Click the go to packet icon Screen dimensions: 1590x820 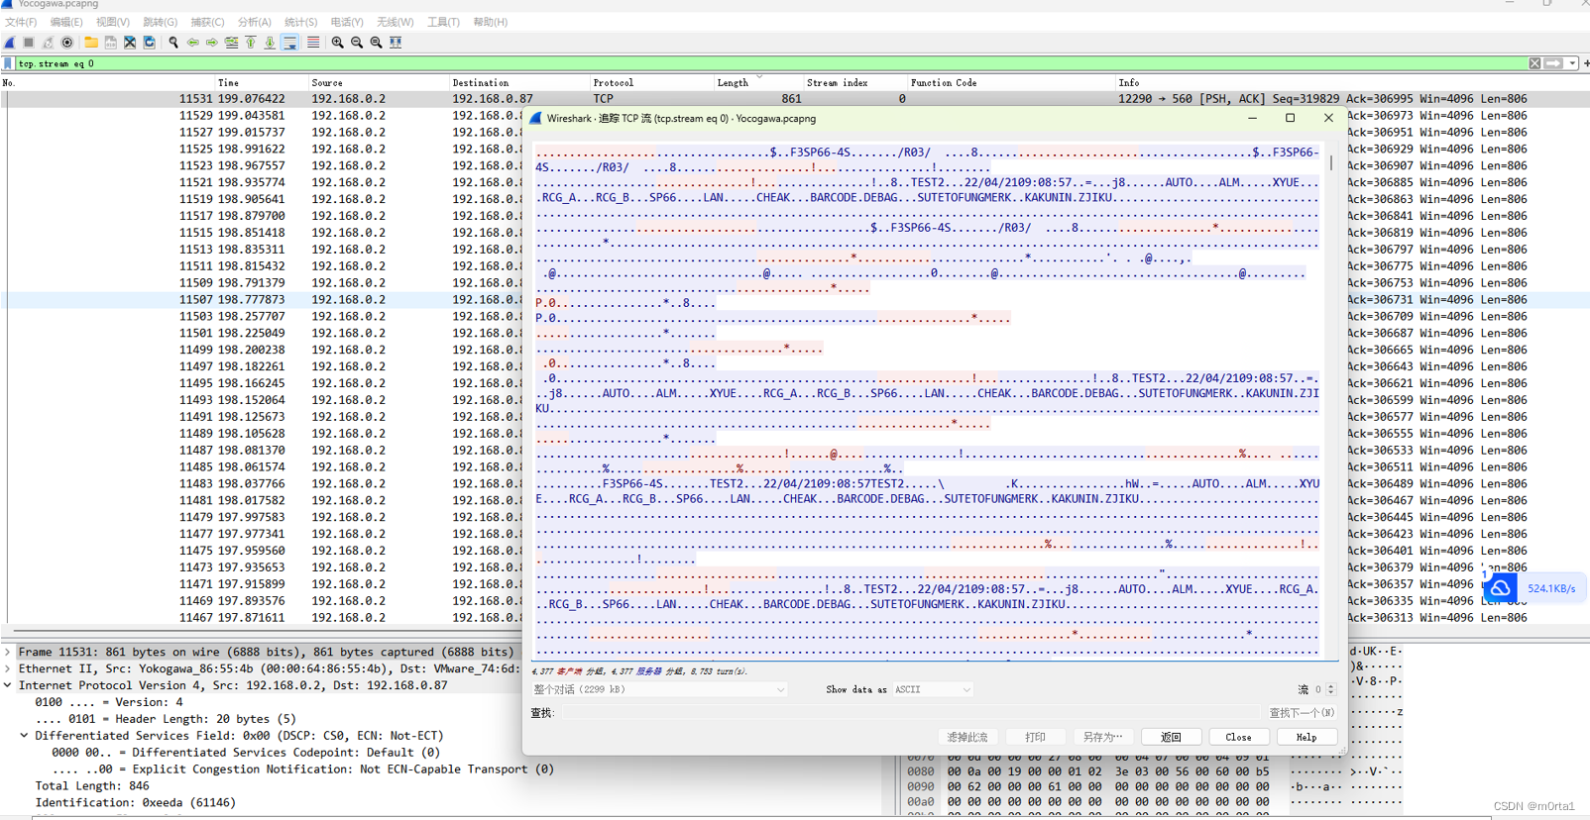coord(231,43)
